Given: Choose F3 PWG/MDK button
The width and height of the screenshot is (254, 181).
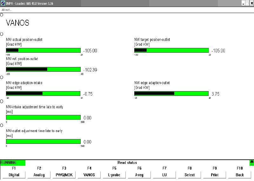Looking at the screenshot, I should pos(64,175).
